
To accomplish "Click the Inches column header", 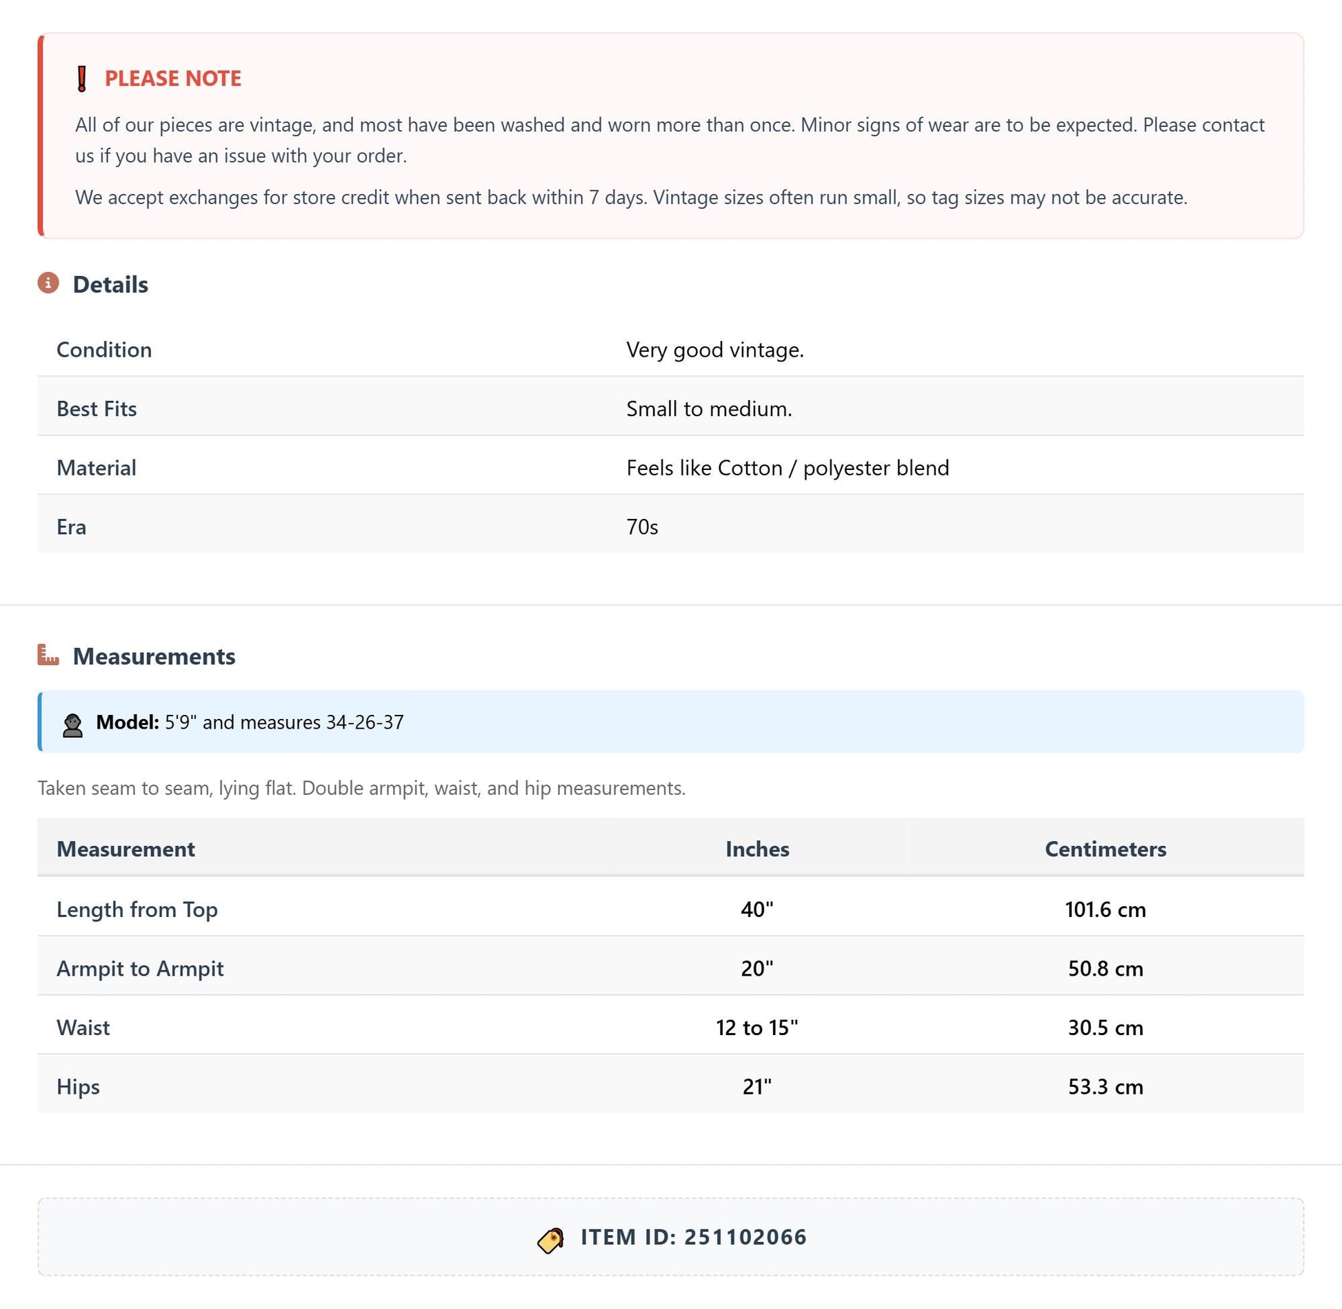I will (x=757, y=849).
